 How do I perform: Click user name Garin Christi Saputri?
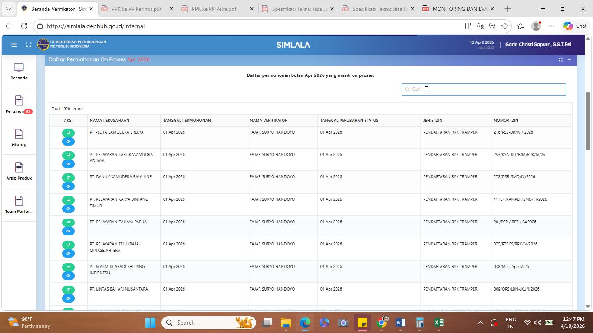(x=538, y=44)
